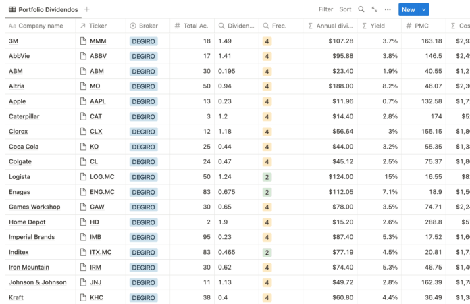Click page icon next to MO ticker
The height and width of the screenshot is (304, 470).
coord(83,86)
